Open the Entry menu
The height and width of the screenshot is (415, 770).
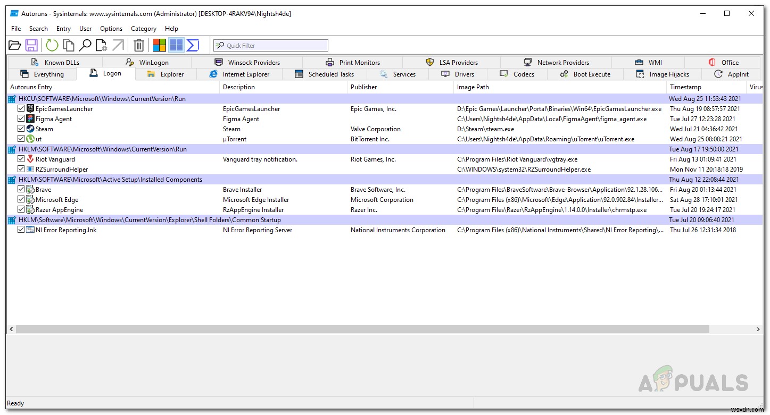[x=63, y=29]
